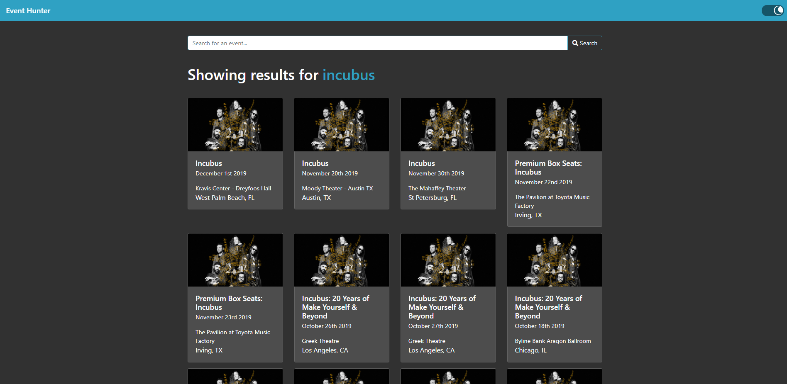Click 'Kravis Center - Dreyfoos Hall' venue
This screenshot has width=787, height=384.
tap(233, 188)
